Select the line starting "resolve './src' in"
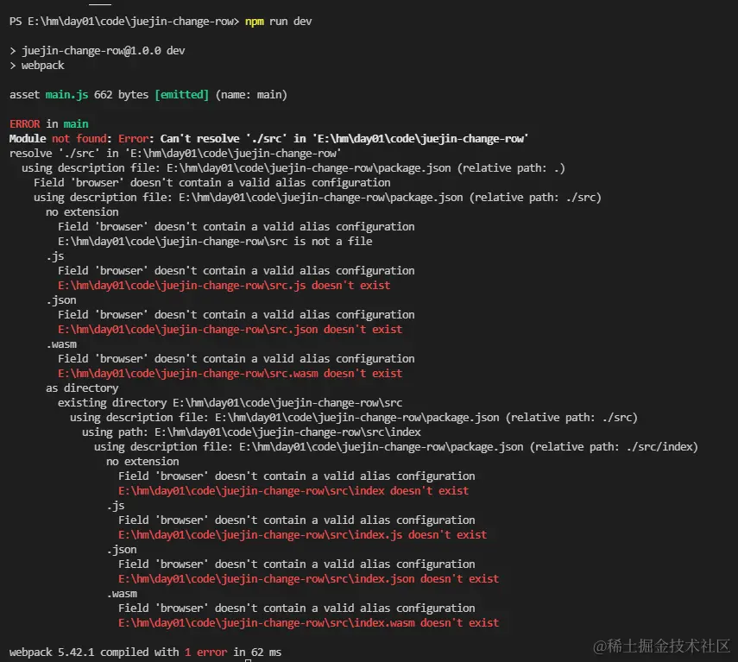This screenshot has height=662, width=738. [x=175, y=154]
